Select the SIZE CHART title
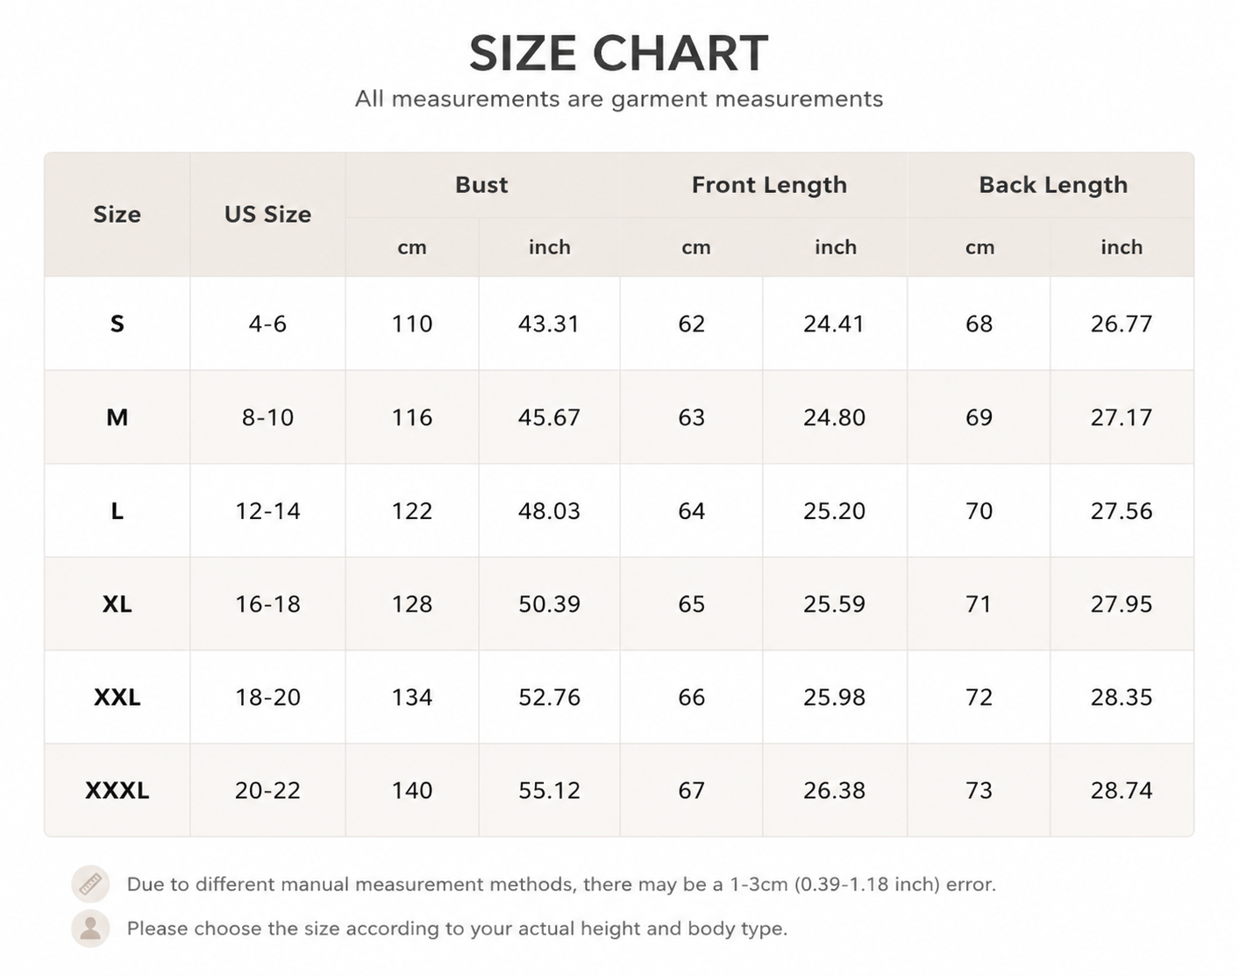The image size is (1239, 976). tap(619, 53)
